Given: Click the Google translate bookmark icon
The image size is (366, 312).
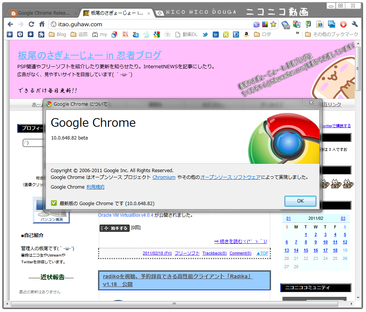Looking at the screenshot, I should coord(135,34).
